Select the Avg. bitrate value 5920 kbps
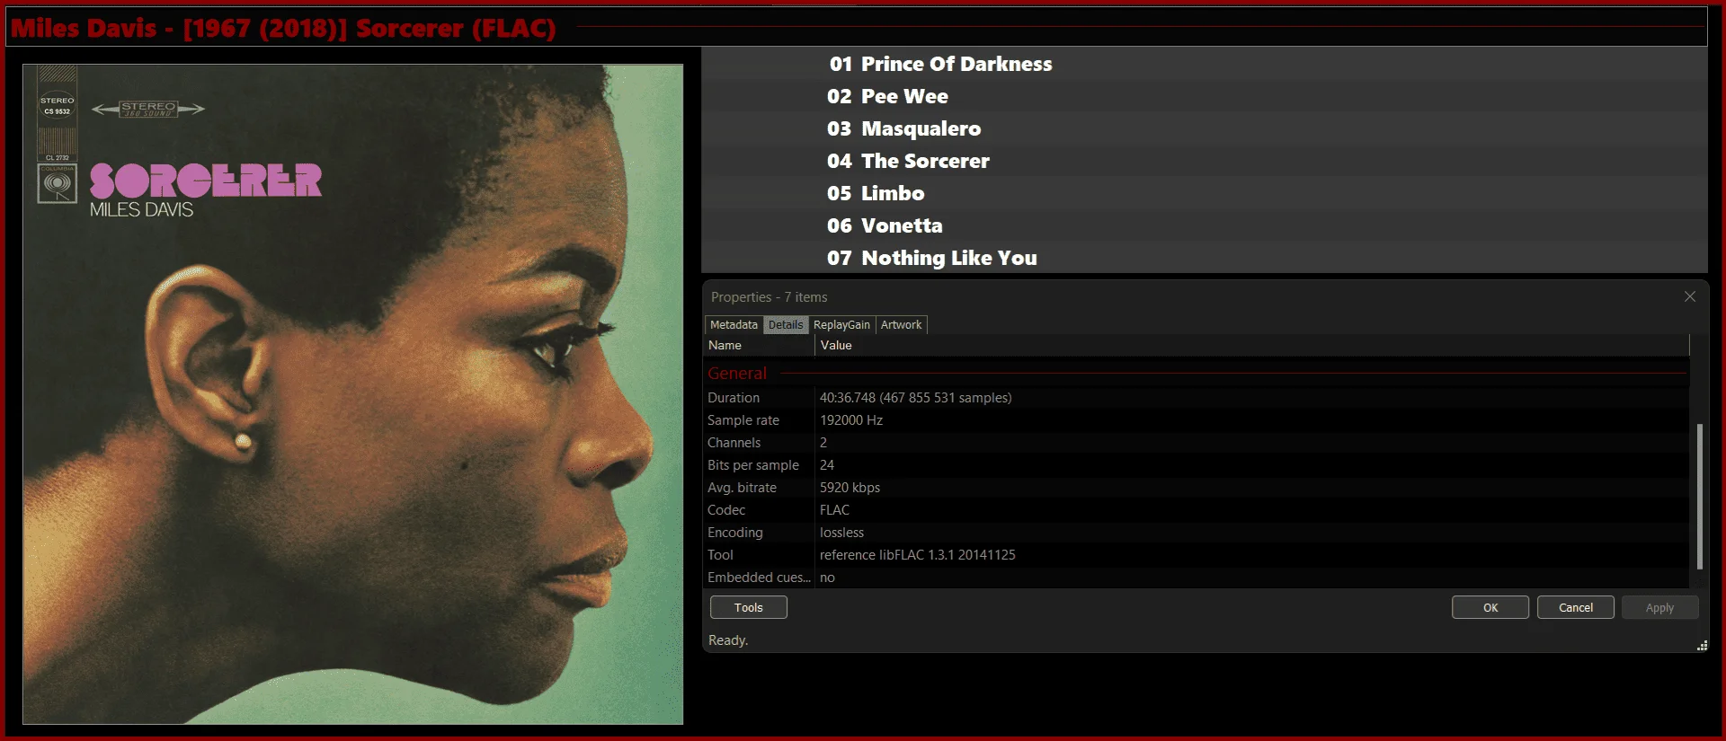This screenshot has width=1726, height=741. (x=850, y=488)
